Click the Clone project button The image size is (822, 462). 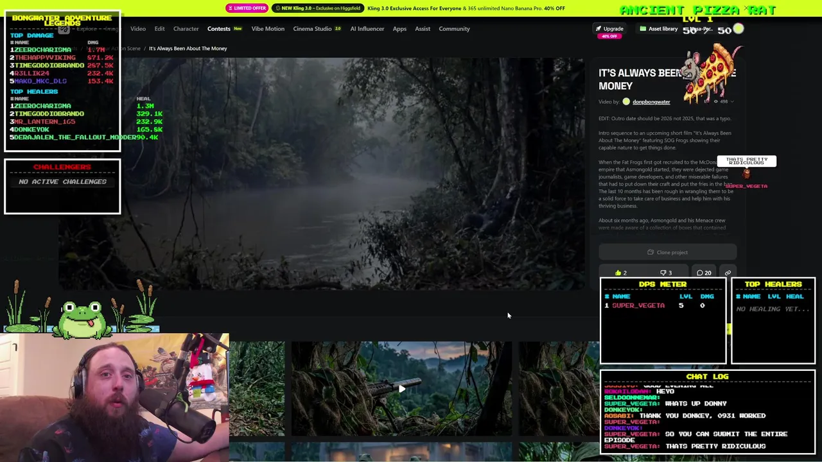pos(667,252)
